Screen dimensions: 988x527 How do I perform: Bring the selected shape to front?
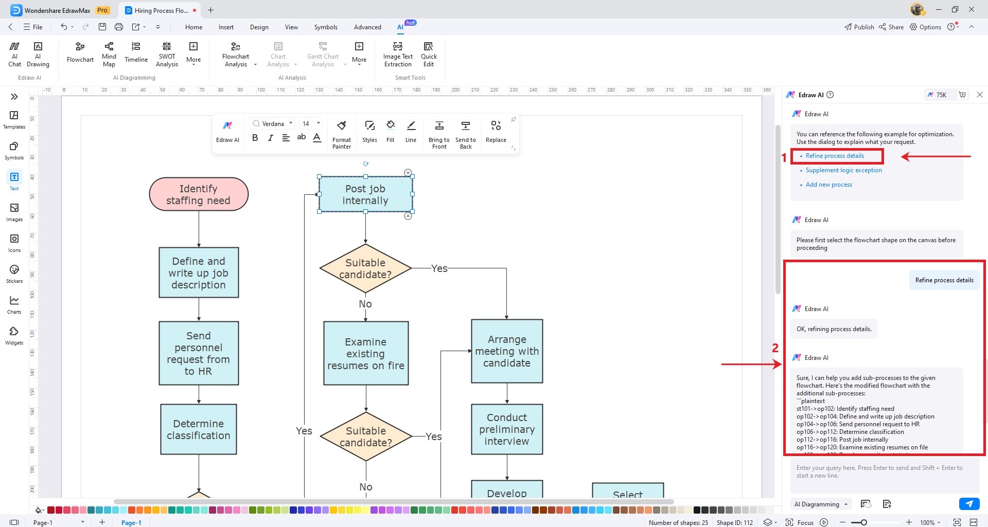(x=439, y=135)
